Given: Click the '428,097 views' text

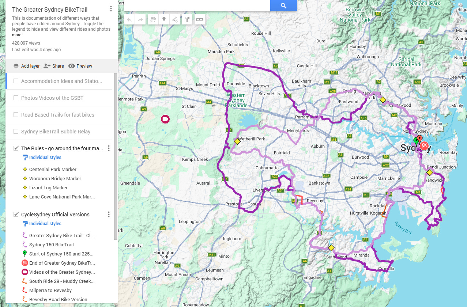Looking at the screenshot, I should (26, 43).
